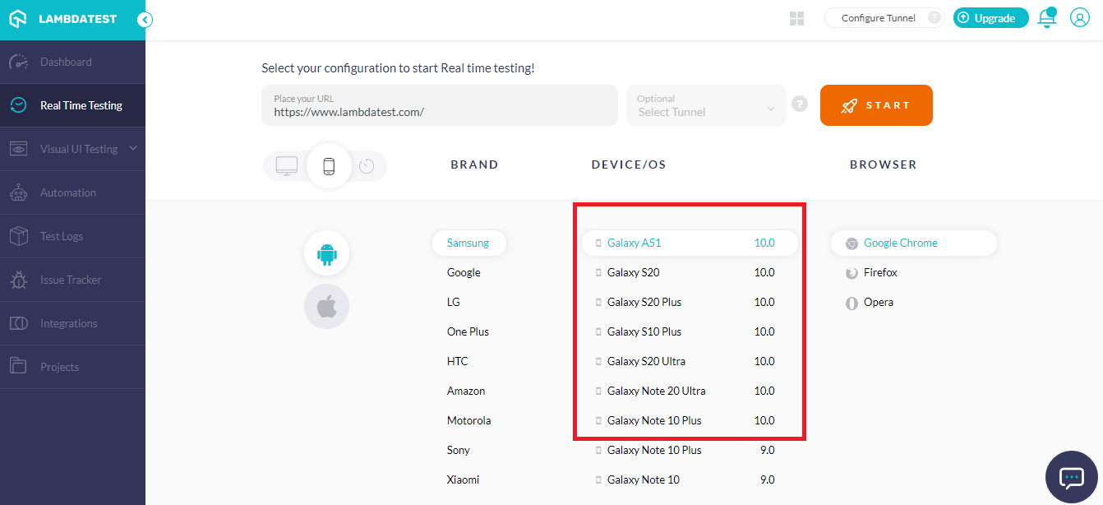The width and height of the screenshot is (1103, 505).
Task: Select the Apple iOS icon
Action: pos(326,307)
